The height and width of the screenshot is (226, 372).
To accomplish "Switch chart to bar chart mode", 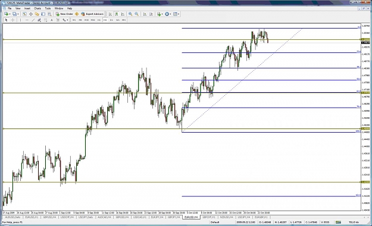I will [x=110, y=14].
